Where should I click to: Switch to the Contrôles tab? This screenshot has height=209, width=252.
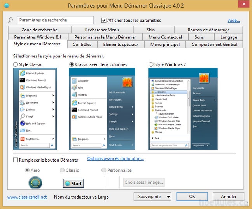tap(82, 44)
